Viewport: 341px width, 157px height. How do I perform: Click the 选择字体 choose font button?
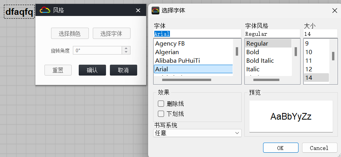111,34
